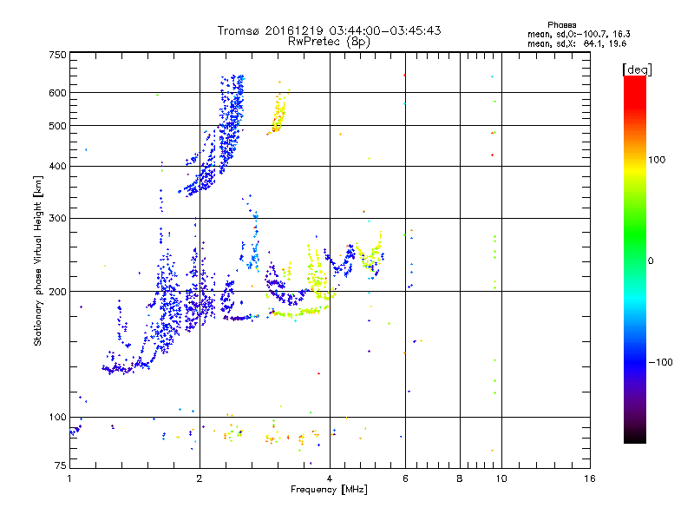The image size is (694, 521).
Task: Click the y-axis tick label '400'
Action: coord(57,166)
